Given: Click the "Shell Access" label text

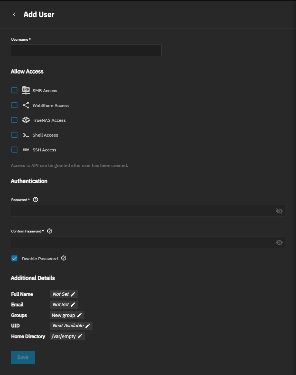Looking at the screenshot, I should (45, 135).
